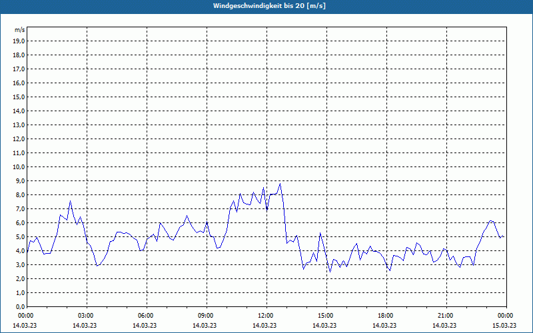
Task: Click the 0,0 y-axis origin label
Action: point(21,306)
